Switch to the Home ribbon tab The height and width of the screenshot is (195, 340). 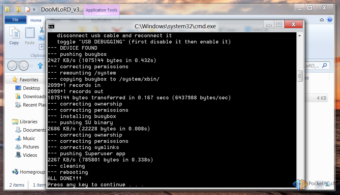coord(36,20)
